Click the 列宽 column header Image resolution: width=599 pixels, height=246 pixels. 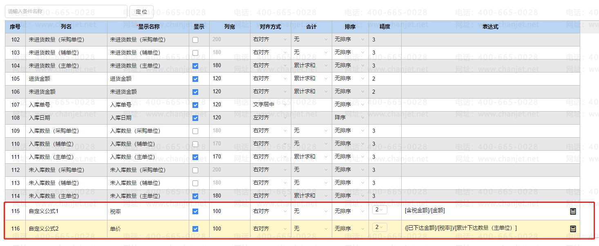click(230, 27)
